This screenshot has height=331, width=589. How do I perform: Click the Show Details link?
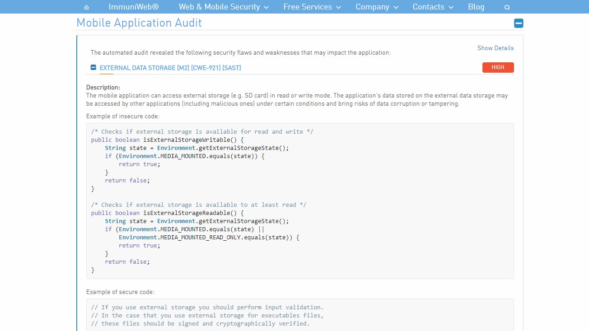(496, 48)
